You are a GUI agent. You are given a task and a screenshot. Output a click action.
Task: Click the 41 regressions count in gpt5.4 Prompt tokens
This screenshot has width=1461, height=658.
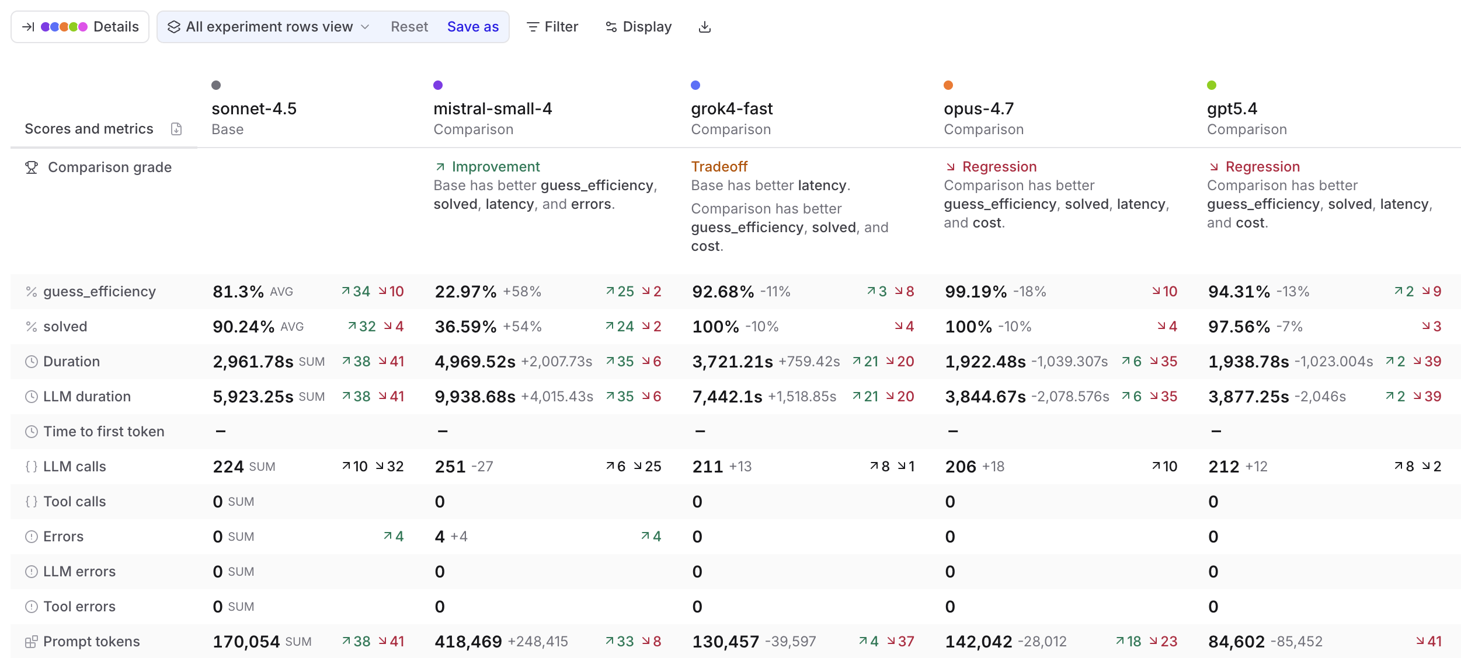(1429, 642)
